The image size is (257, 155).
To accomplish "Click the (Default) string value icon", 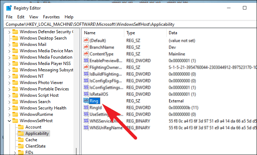I will coord(86,40).
